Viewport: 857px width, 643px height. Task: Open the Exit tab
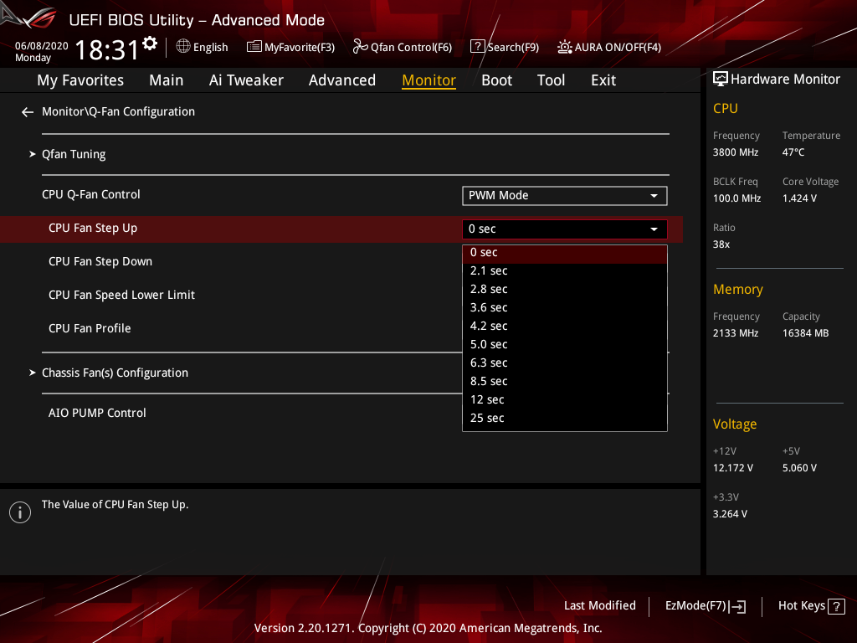603,80
